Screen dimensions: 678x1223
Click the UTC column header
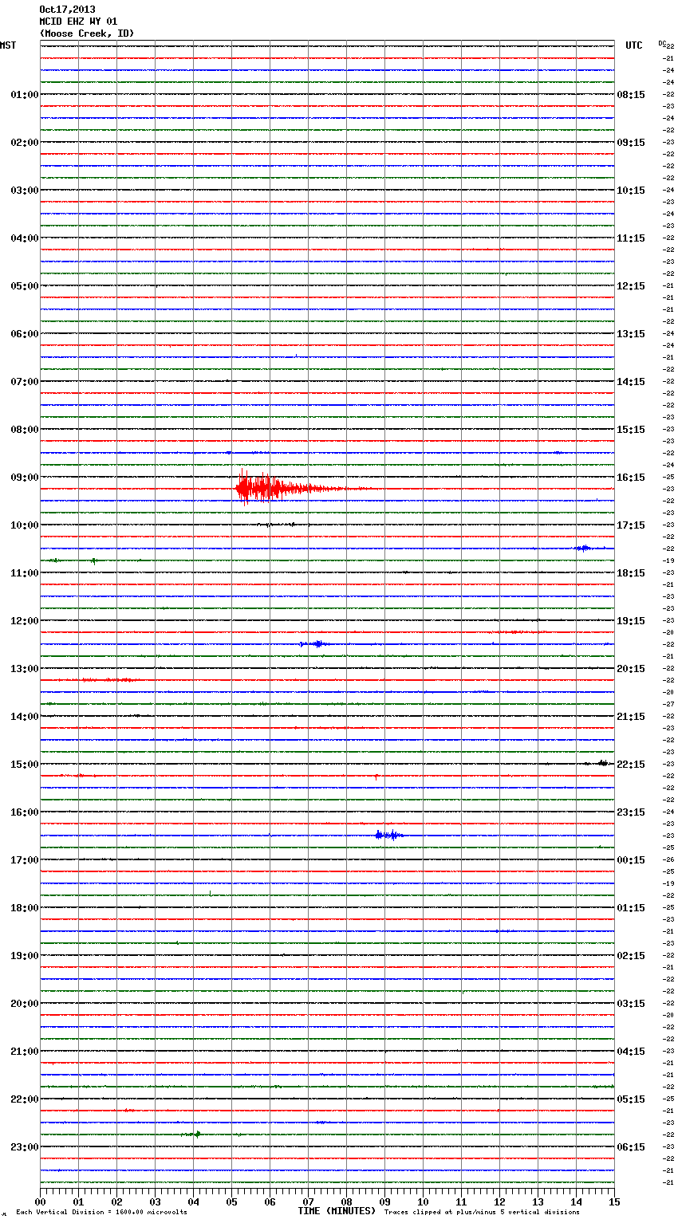(634, 45)
